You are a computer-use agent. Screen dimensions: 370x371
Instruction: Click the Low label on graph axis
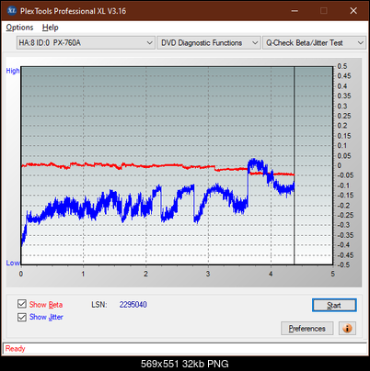[13, 263]
